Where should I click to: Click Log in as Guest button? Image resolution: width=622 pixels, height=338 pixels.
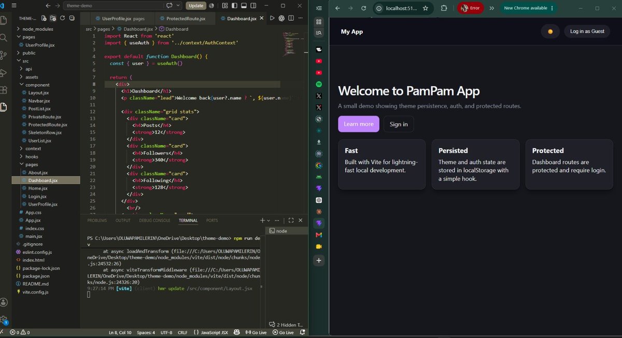pos(587,32)
